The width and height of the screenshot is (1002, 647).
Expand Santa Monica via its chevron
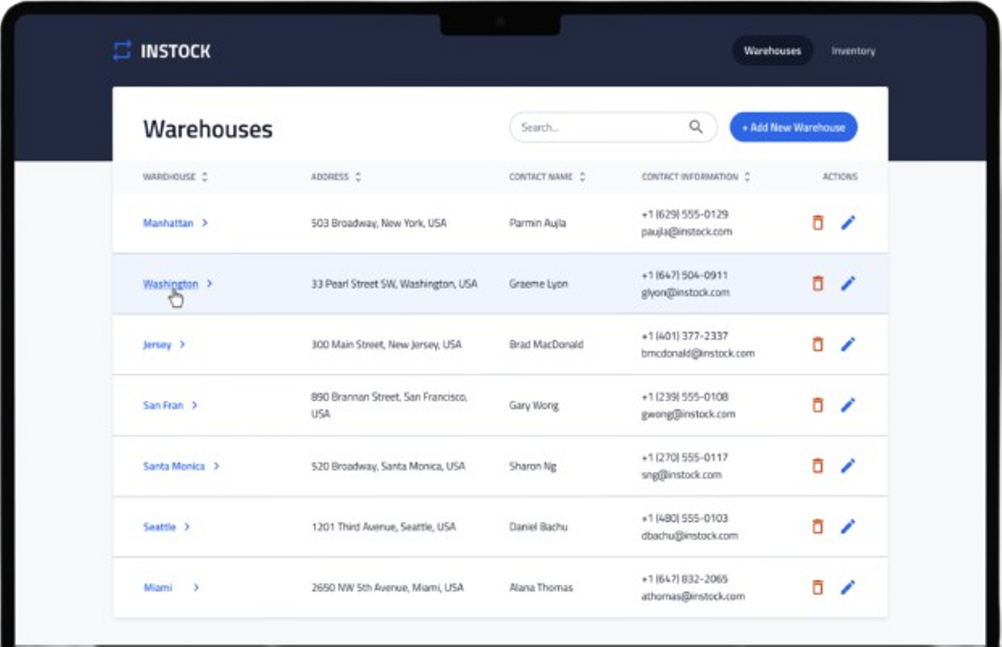tap(217, 466)
